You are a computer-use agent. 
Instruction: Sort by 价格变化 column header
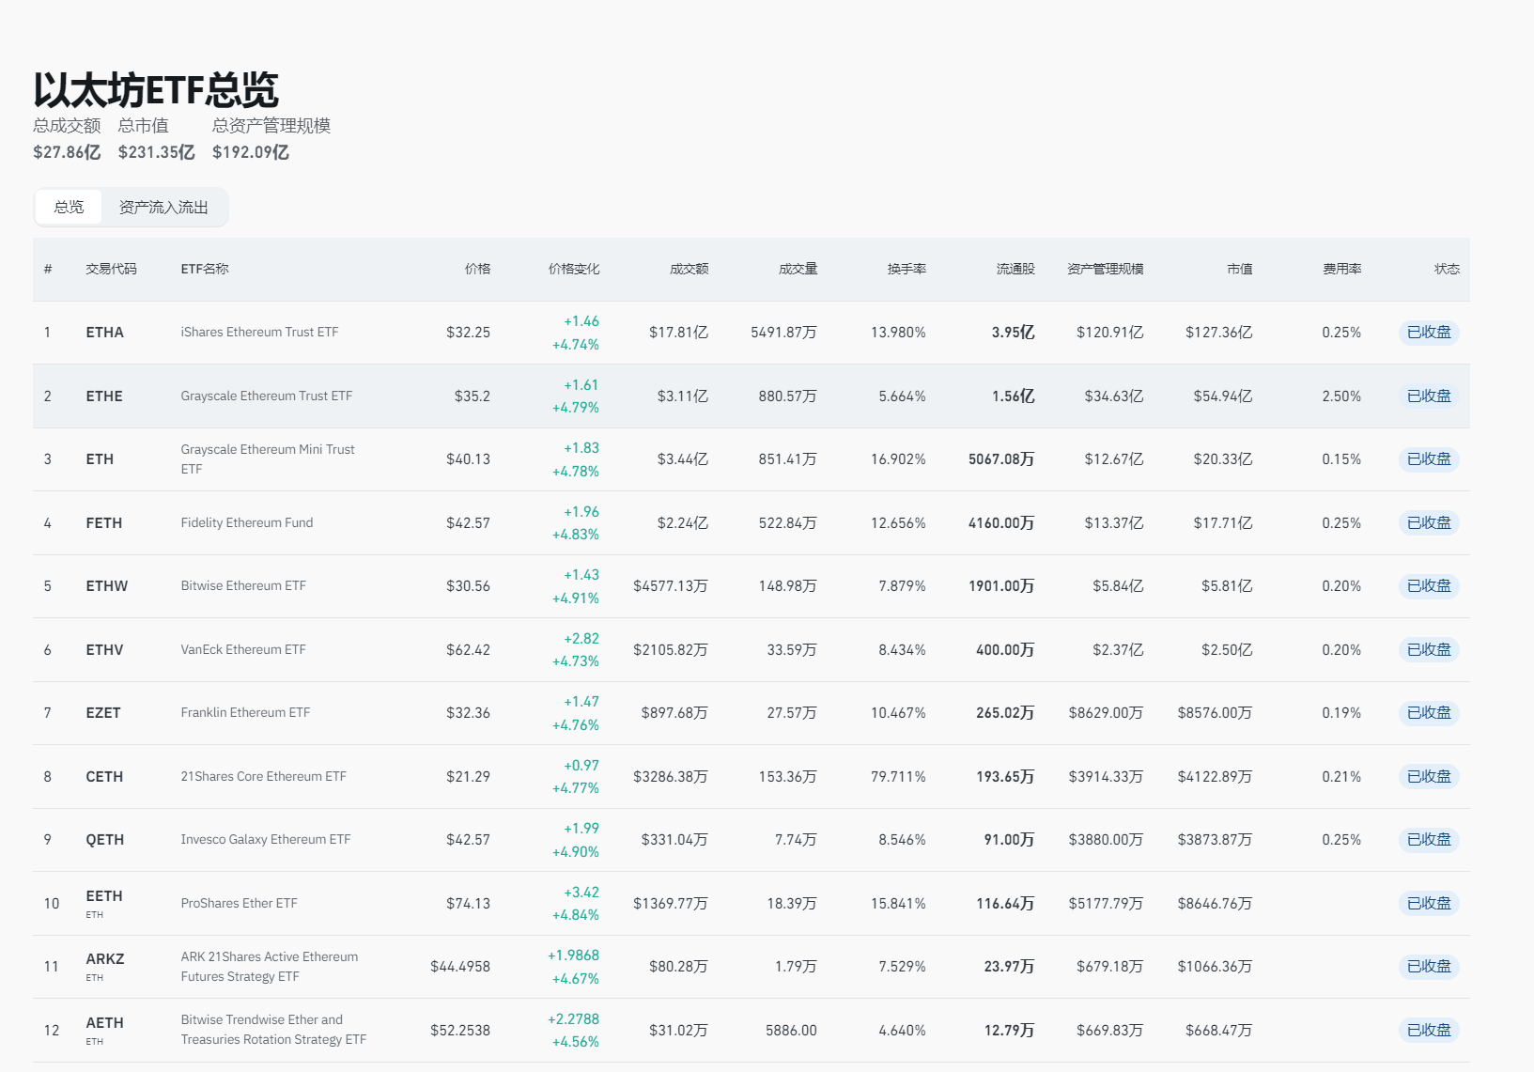point(574,269)
